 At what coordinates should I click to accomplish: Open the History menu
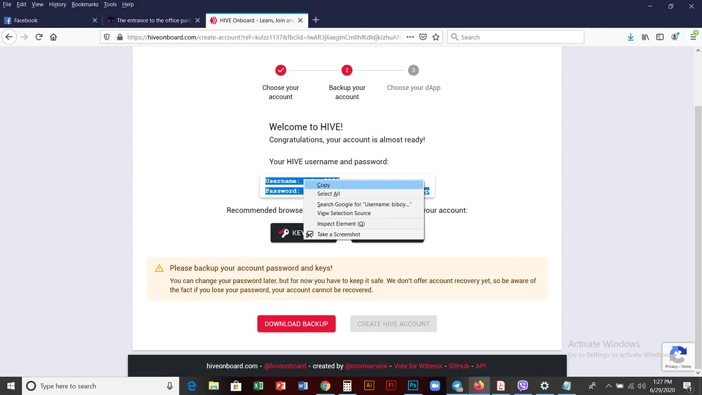pos(58,4)
